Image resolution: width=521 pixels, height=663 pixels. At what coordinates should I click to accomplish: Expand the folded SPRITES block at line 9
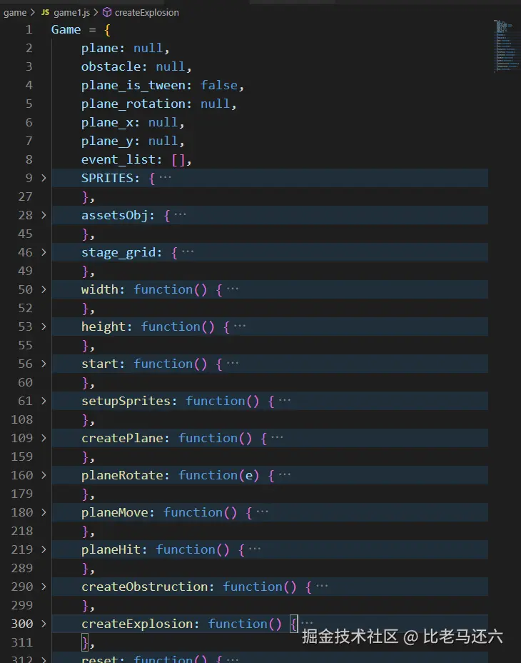coord(44,178)
